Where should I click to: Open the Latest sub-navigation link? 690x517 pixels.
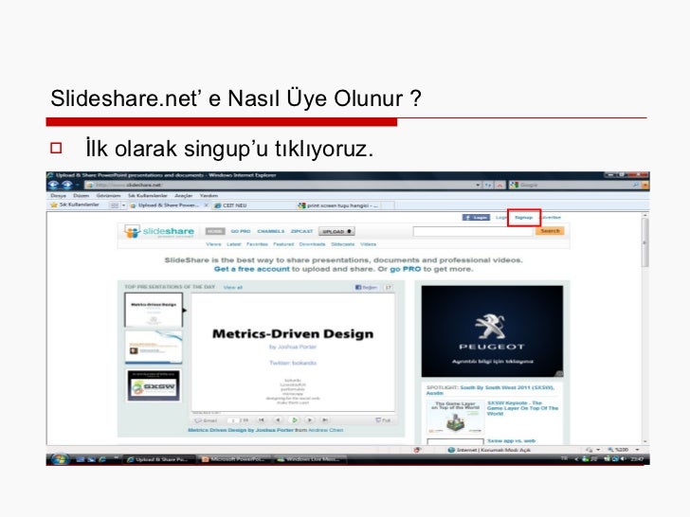pyautogui.click(x=234, y=244)
